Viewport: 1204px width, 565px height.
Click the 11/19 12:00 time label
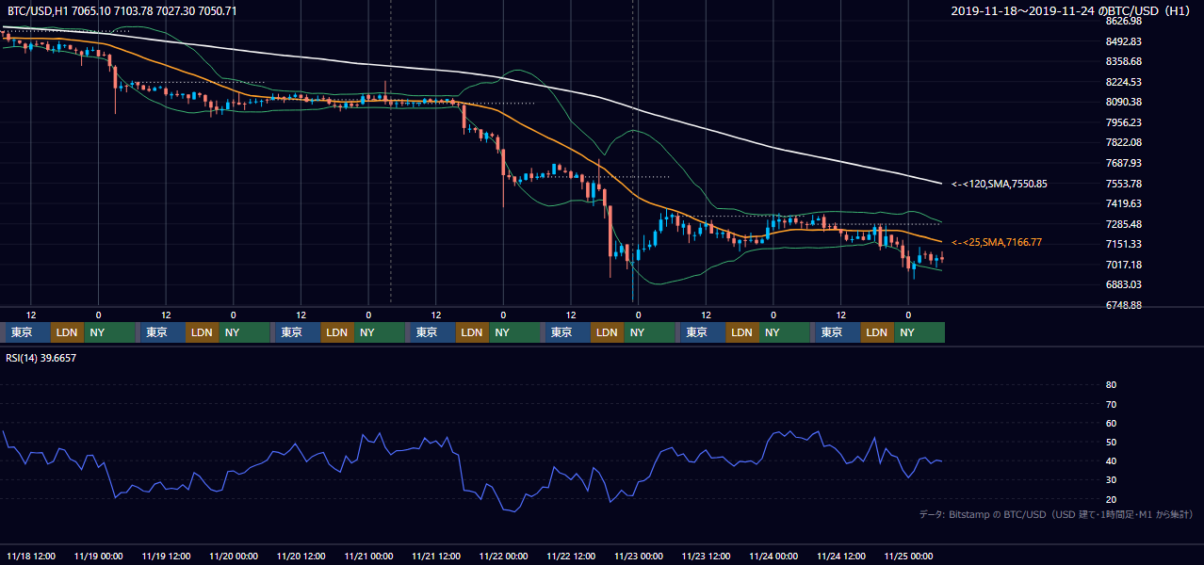(x=166, y=556)
